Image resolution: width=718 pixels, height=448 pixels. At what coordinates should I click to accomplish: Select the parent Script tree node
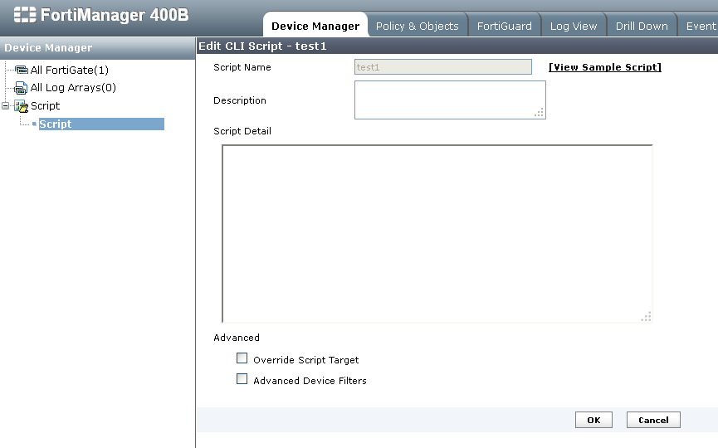pos(45,105)
